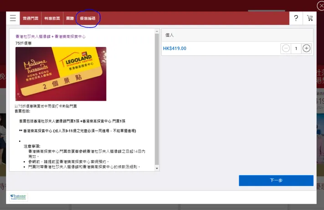Decrease ticket quantity with minus button

(286, 48)
